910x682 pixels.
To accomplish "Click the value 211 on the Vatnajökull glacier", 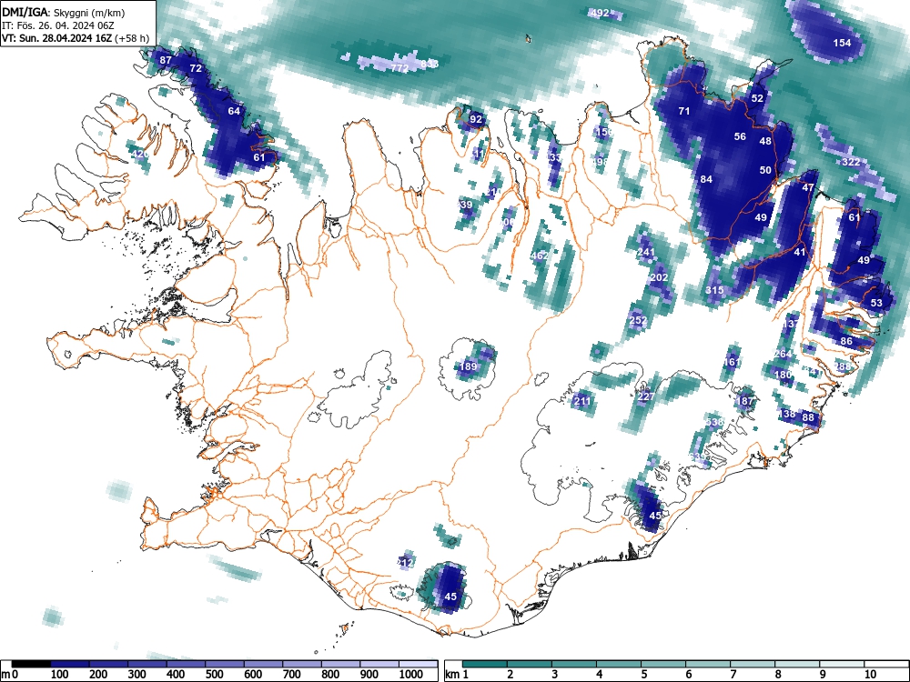I will 582,401.
